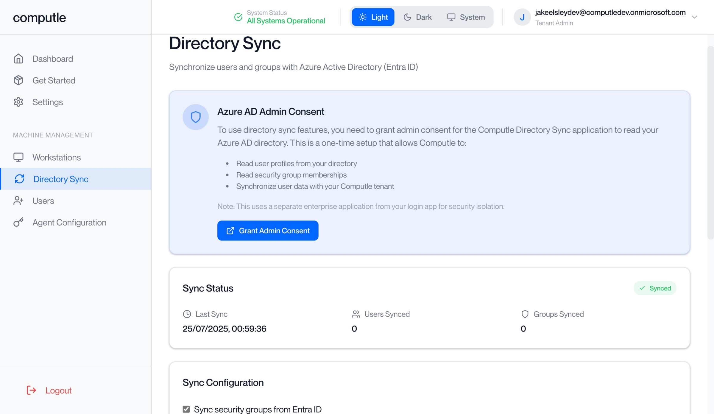Click the shield icon in Admin Consent card

pyautogui.click(x=195, y=117)
